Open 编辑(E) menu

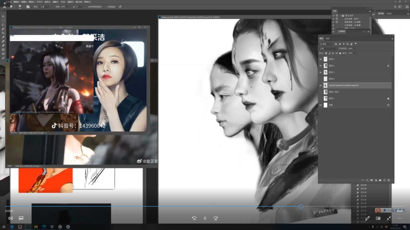(16, 2)
